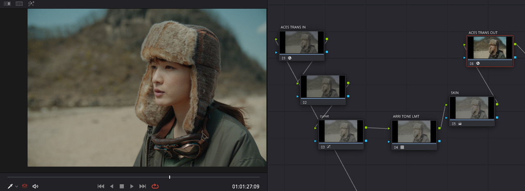Click the OFX effect icon on node 01
This screenshot has height=191, width=525.
pyautogui.click(x=290, y=58)
